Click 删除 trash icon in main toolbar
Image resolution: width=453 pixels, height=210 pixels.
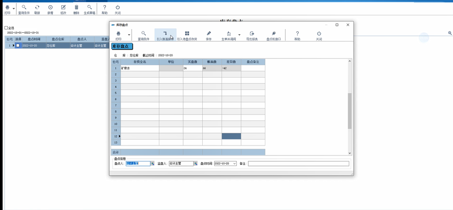[76, 7]
